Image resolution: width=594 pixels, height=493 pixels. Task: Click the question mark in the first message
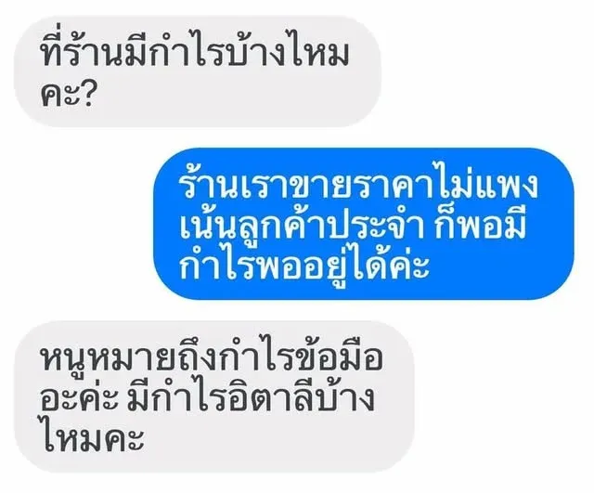(85, 93)
